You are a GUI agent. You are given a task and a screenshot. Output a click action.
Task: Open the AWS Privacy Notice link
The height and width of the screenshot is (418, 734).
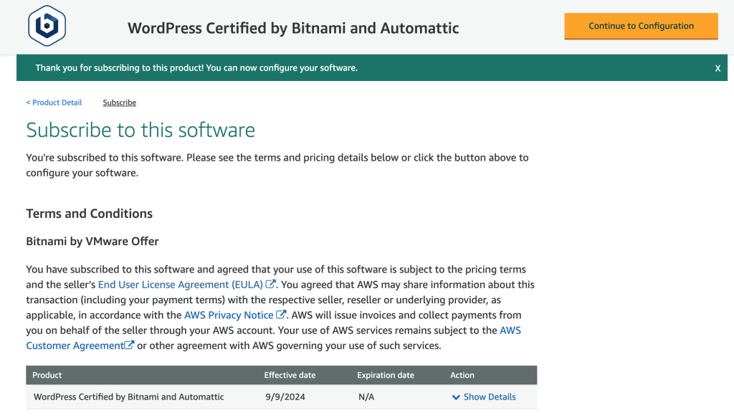coord(229,315)
